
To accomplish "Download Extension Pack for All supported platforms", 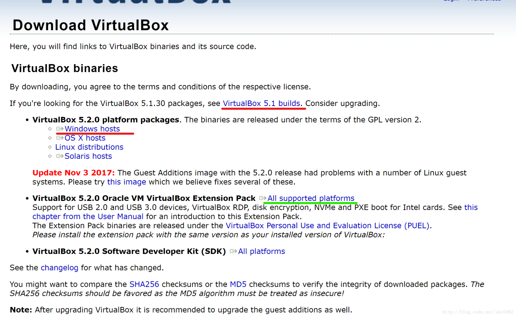I will [311, 198].
